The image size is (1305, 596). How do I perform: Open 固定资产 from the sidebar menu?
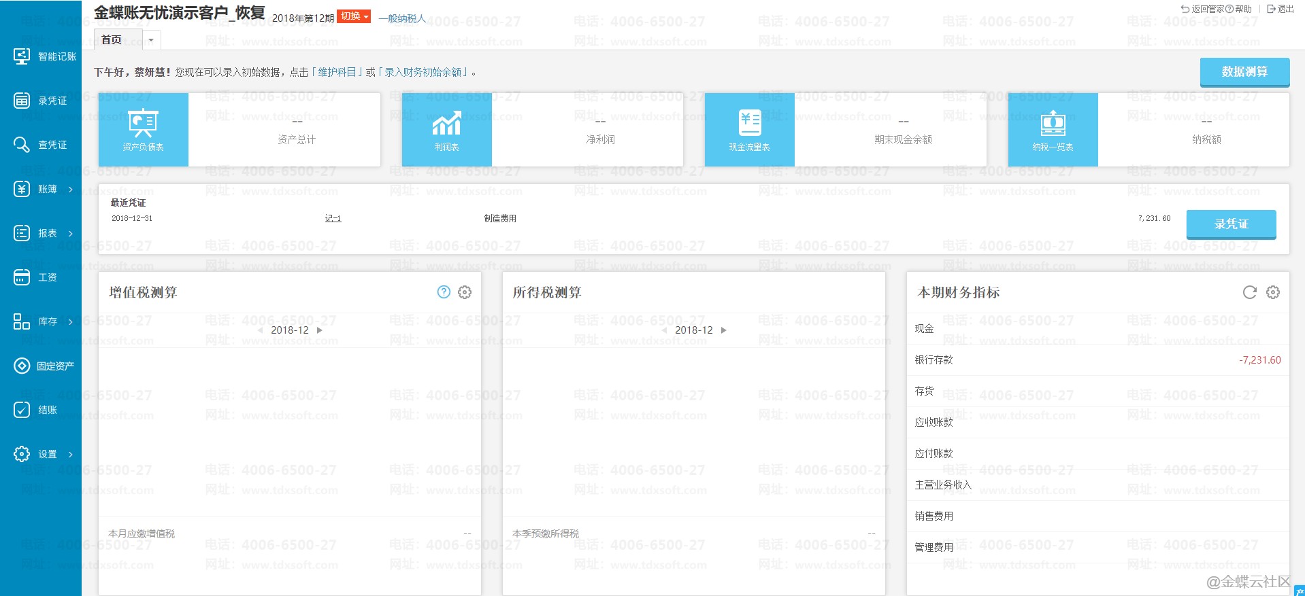(45, 366)
